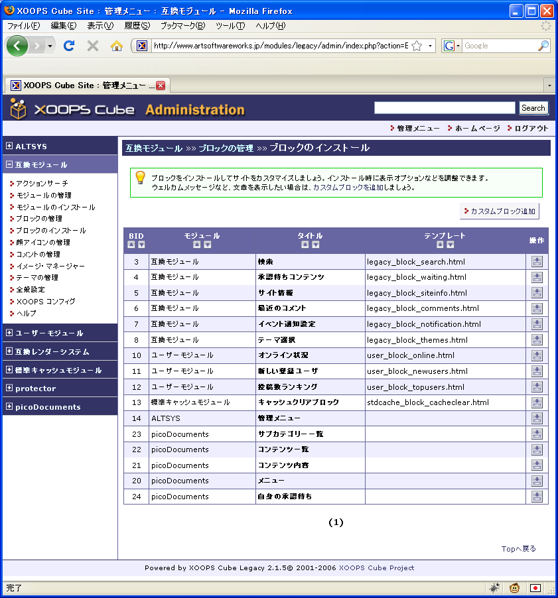The image size is (558, 598).
Task: Expand the picoDocuments sidebar section
Action: point(9,406)
